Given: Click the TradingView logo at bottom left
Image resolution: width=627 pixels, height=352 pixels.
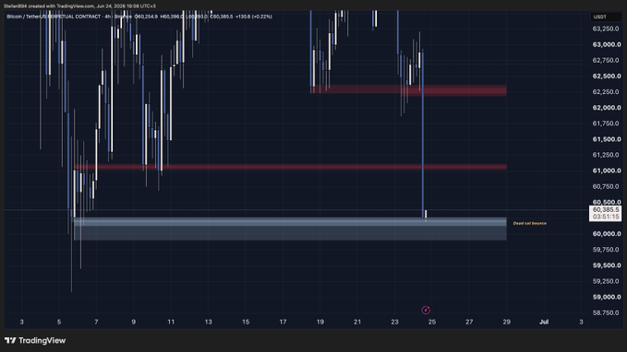Looking at the screenshot, I should [x=35, y=340].
